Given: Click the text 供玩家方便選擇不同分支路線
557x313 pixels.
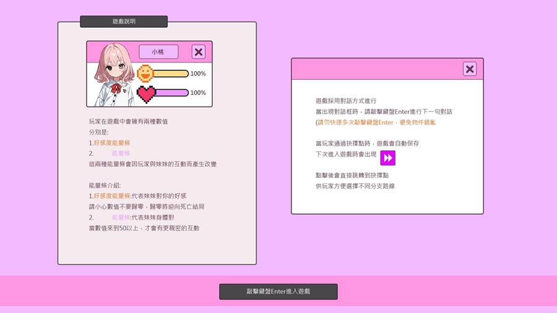Looking at the screenshot, I should pos(355,186).
